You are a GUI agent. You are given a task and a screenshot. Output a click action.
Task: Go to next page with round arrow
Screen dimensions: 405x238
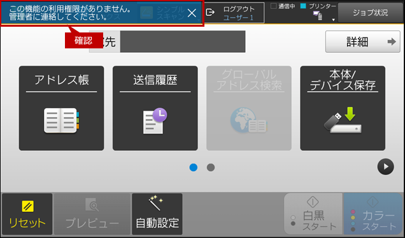[385, 167]
